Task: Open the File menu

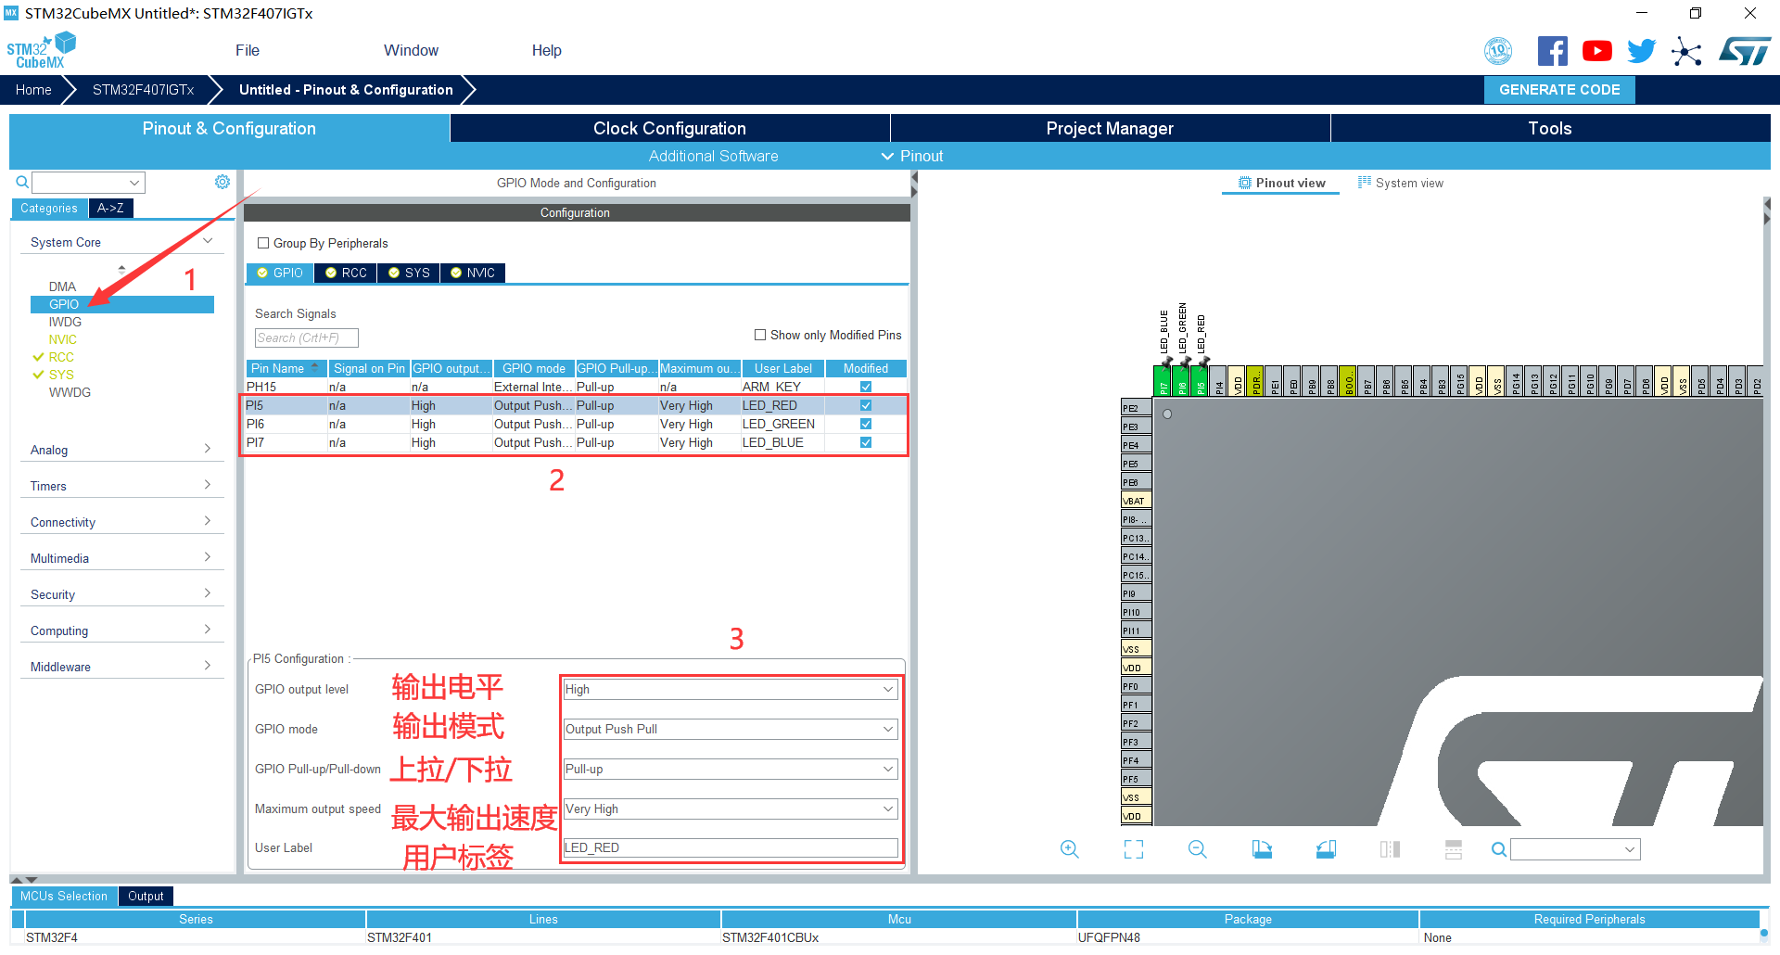Action: point(247,50)
